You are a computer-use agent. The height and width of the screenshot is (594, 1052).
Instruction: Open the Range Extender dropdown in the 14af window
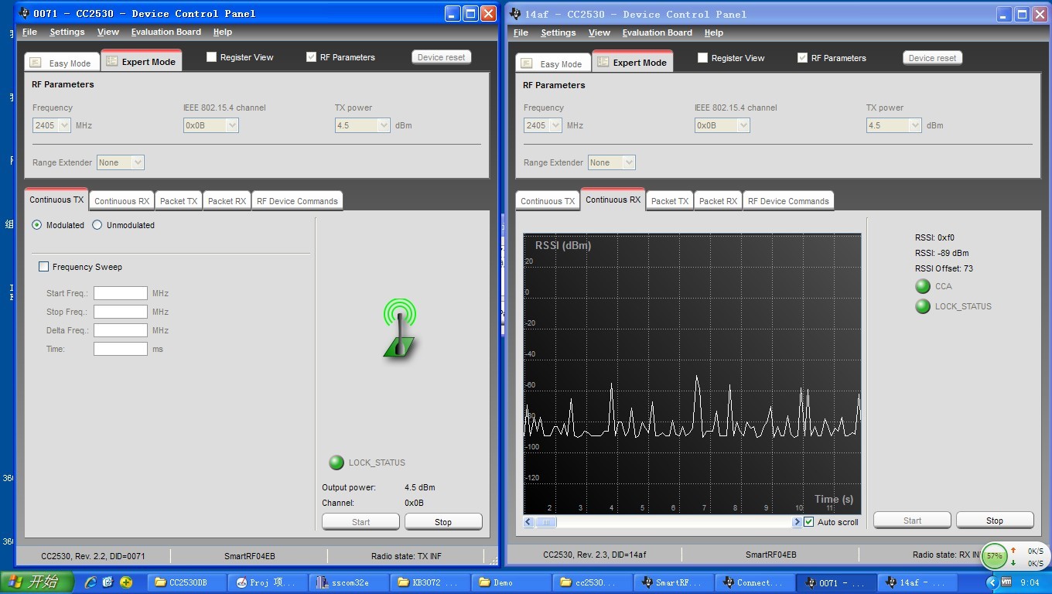tap(612, 162)
